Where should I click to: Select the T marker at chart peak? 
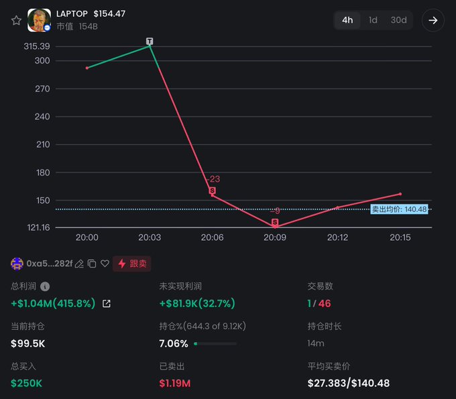(x=150, y=42)
